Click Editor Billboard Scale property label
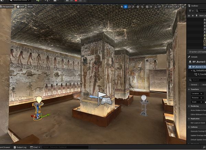Image resolution: width=206 pixels, height=150 pixels. 198,115
